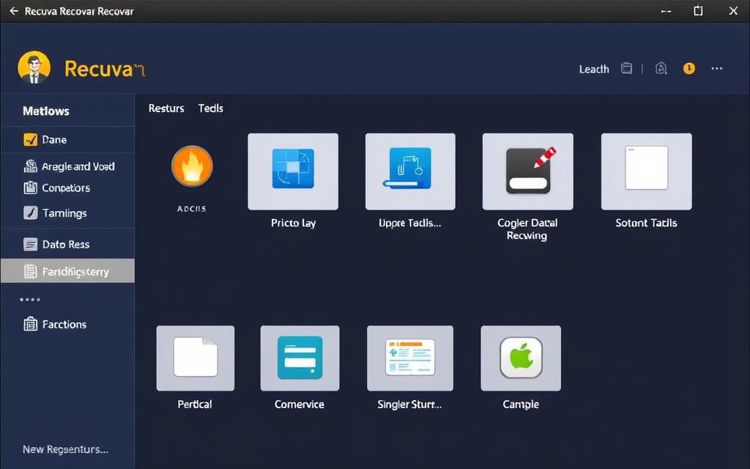
Task: Minimize the Recuva window
Action: tap(666, 11)
